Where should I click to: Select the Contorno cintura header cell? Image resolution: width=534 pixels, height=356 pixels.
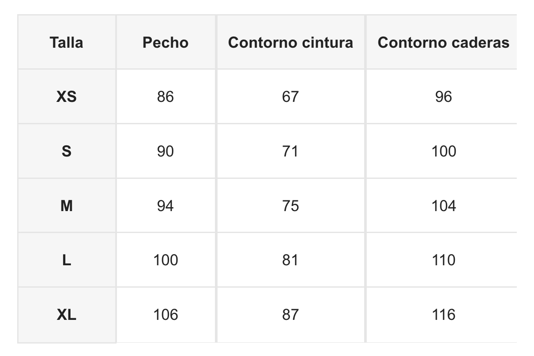[x=290, y=43]
